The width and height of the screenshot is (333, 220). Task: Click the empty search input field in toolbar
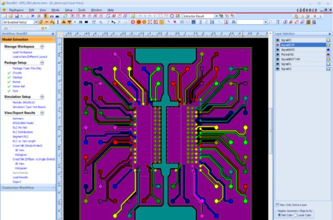pos(251,22)
